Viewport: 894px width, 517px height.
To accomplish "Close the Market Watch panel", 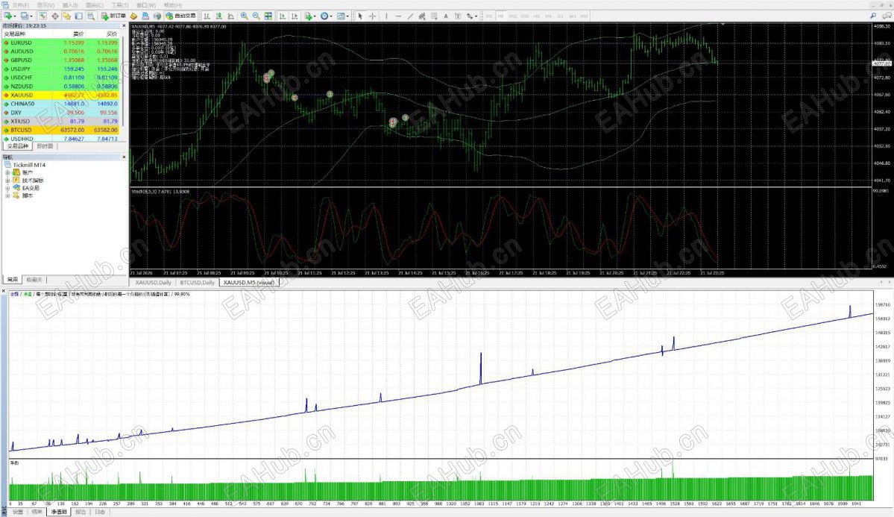I will pyautogui.click(x=124, y=25).
